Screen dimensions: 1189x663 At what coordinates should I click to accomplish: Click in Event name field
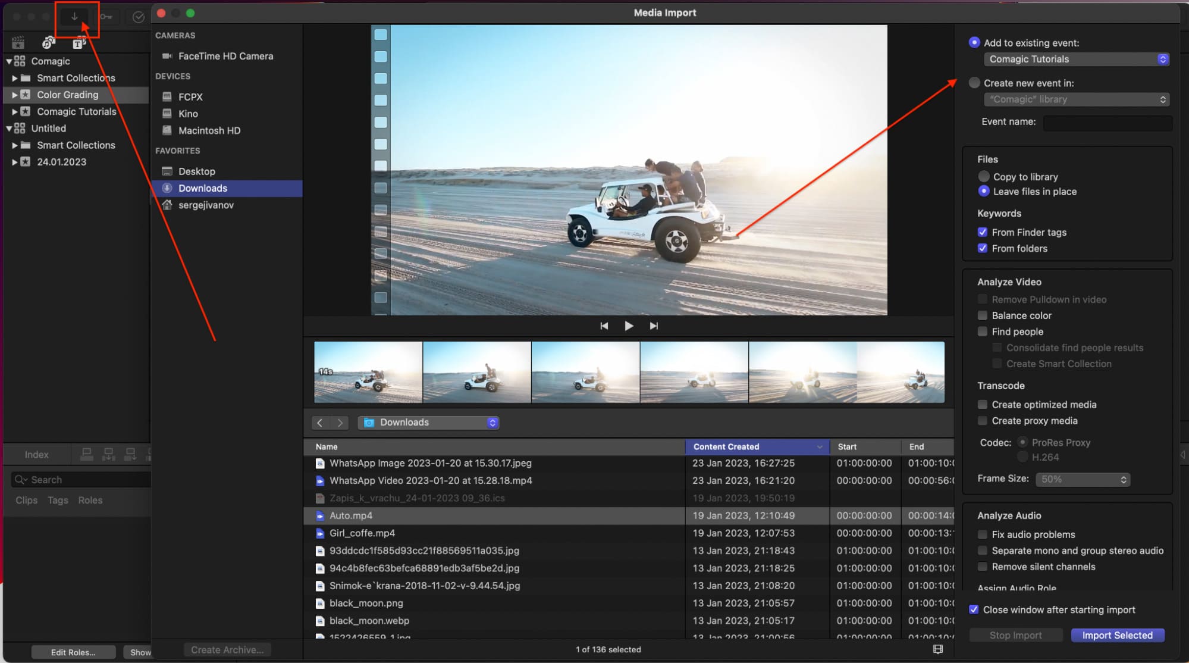pyautogui.click(x=1108, y=122)
